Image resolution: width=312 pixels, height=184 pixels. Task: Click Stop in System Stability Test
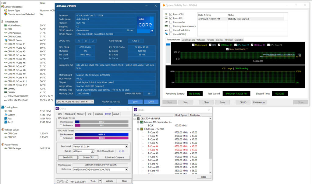(x=186, y=102)
